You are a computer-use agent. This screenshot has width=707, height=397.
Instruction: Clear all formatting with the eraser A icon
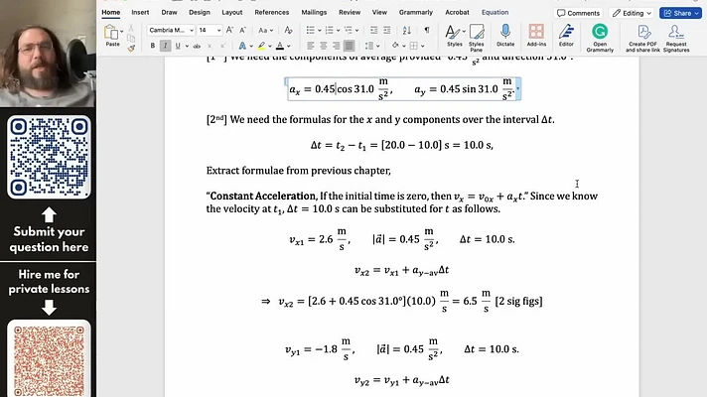[289, 30]
